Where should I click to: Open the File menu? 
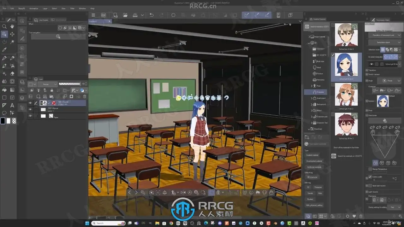point(4,9)
